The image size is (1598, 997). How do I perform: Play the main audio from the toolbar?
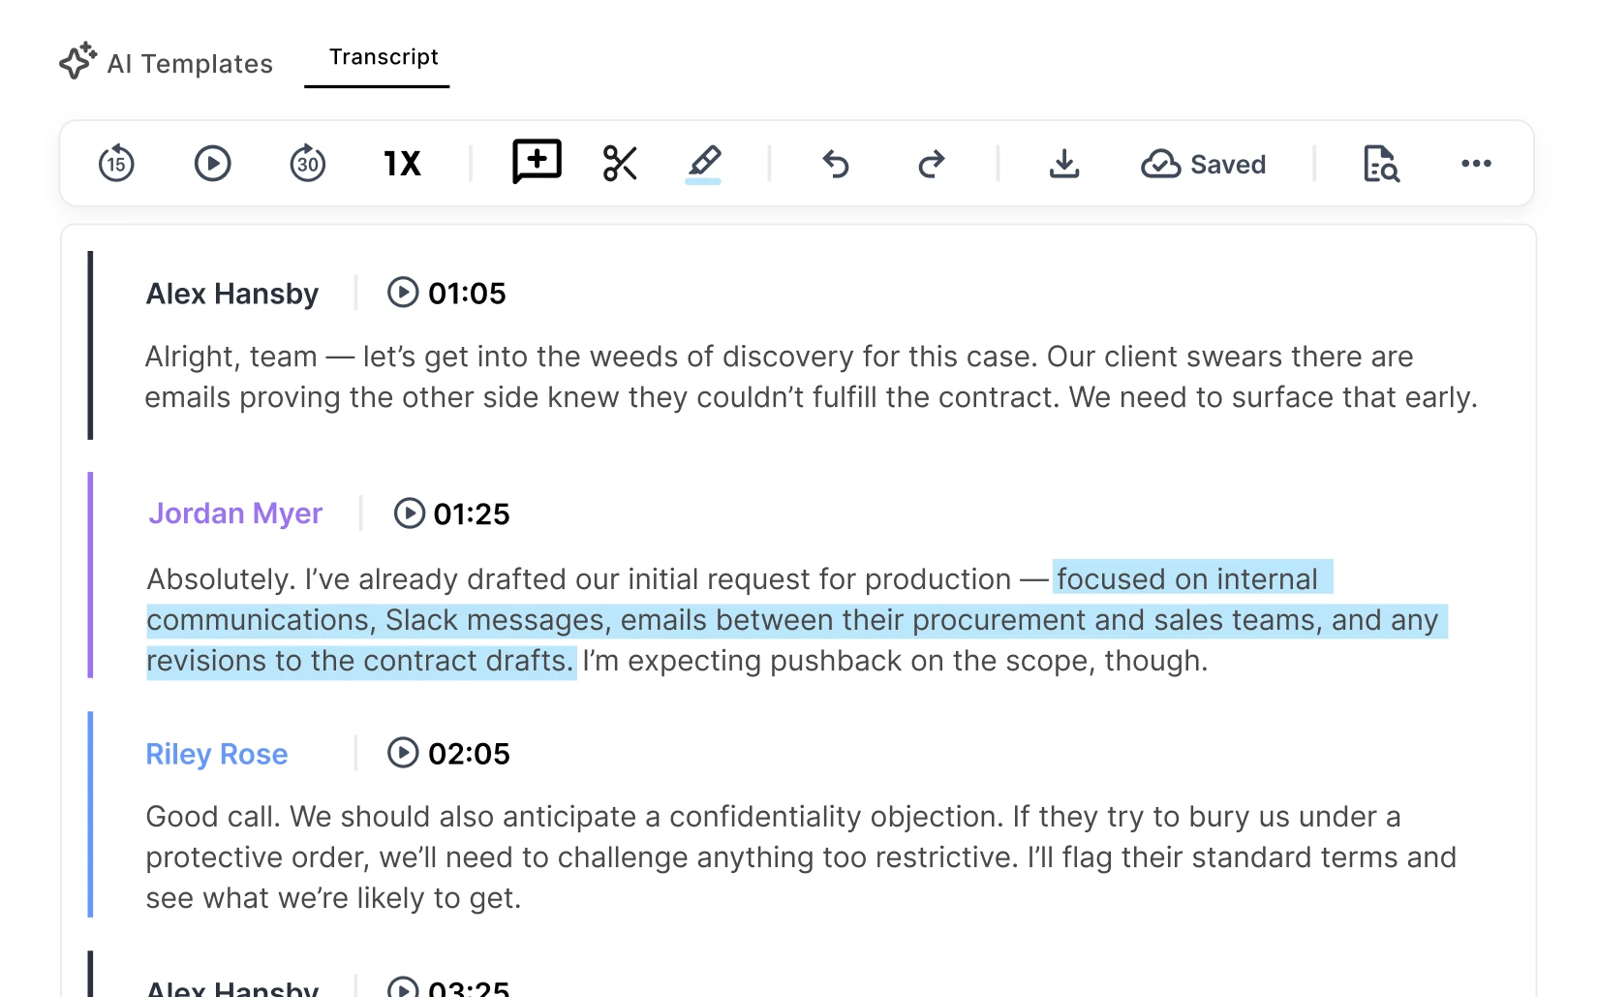pyautogui.click(x=211, y=163)
